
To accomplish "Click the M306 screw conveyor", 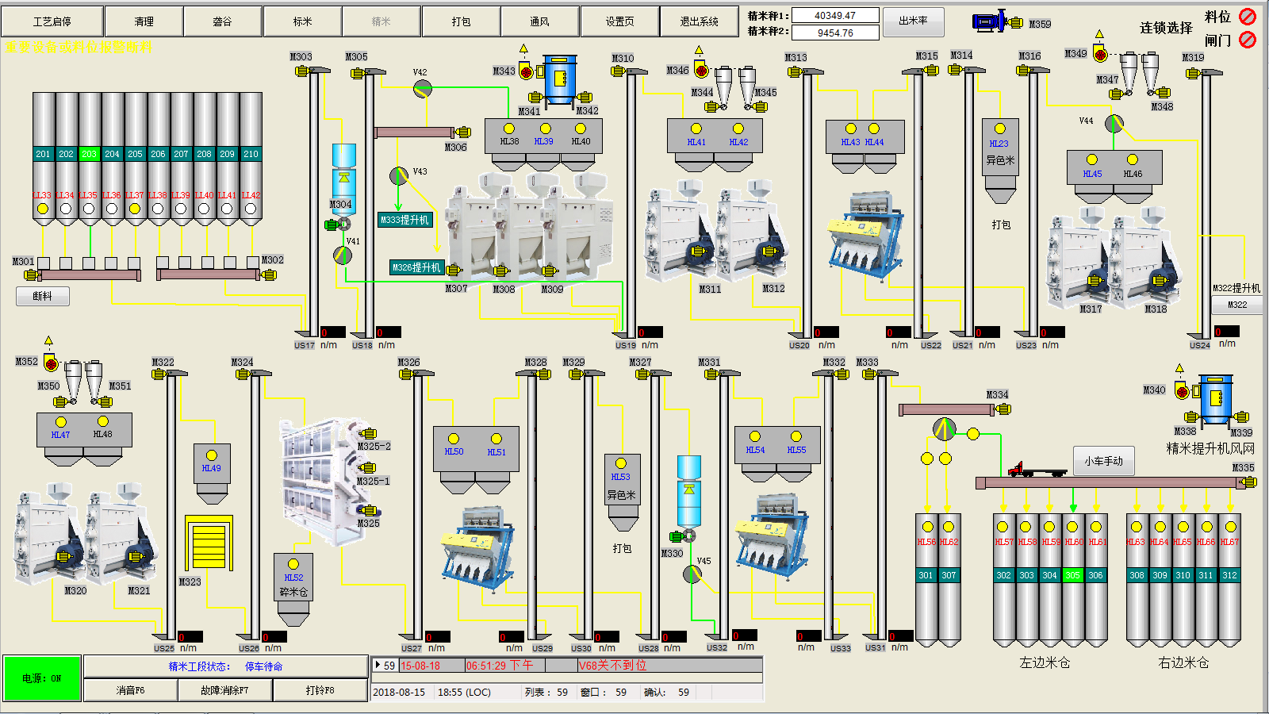I will pos(414,132).
